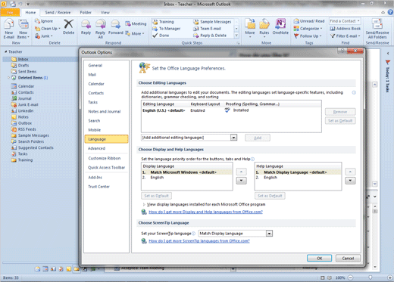Open link for more Display and Help languages
Viewport: 394px width, 282px height.
(x=205, y=212)
